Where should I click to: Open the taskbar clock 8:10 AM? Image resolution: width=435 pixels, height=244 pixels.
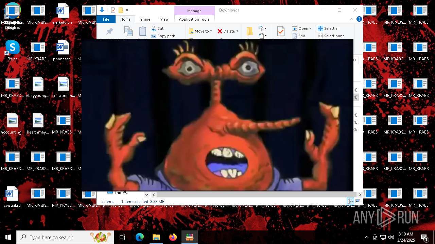[406, 237]
